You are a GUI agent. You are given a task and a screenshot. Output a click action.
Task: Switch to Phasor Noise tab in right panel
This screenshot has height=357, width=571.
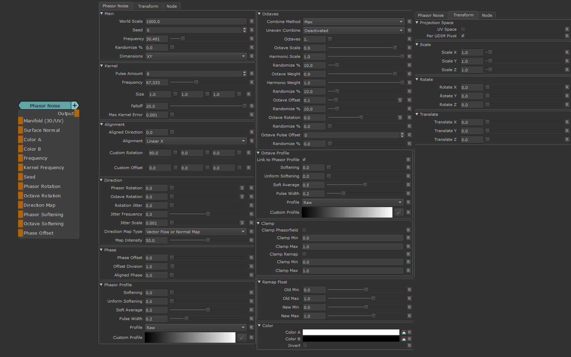(430, 15)
